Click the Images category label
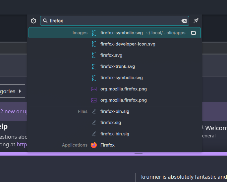The height and width of the screenshot is (182, 227). point(80,33)
